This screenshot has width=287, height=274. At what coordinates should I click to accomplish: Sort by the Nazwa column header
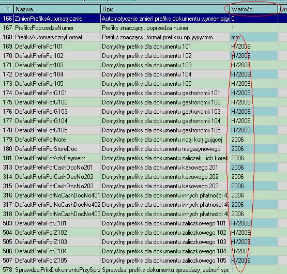(57, 9)
